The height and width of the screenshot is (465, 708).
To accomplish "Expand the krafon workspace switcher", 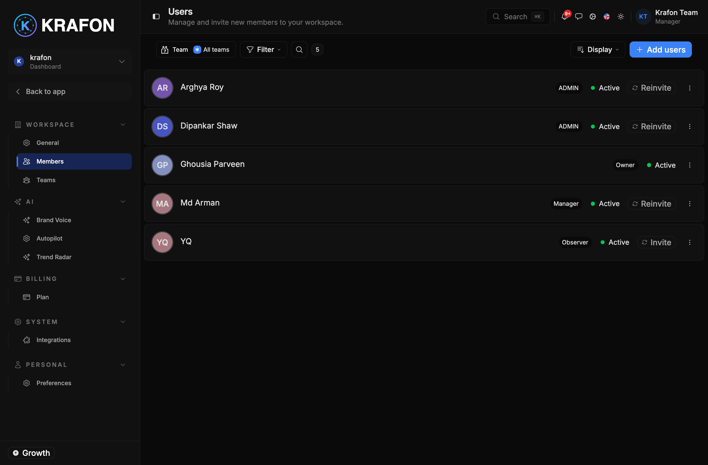I will [x=70, y=61].
